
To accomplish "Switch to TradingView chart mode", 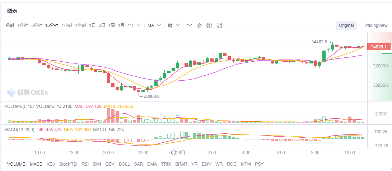I will pos(375,25).
